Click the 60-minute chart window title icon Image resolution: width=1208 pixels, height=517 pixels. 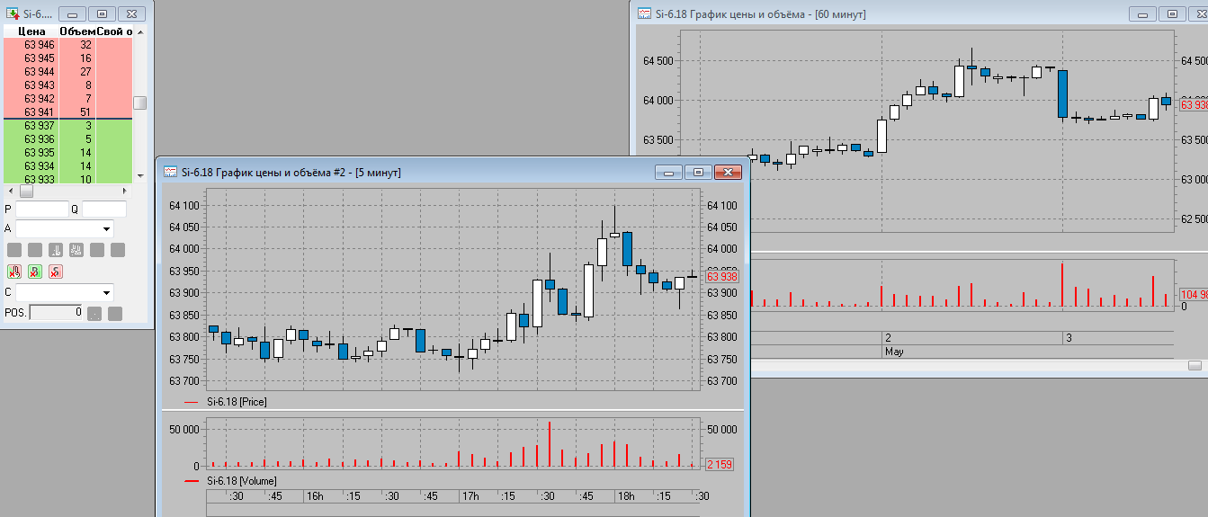tap(644, 13)
